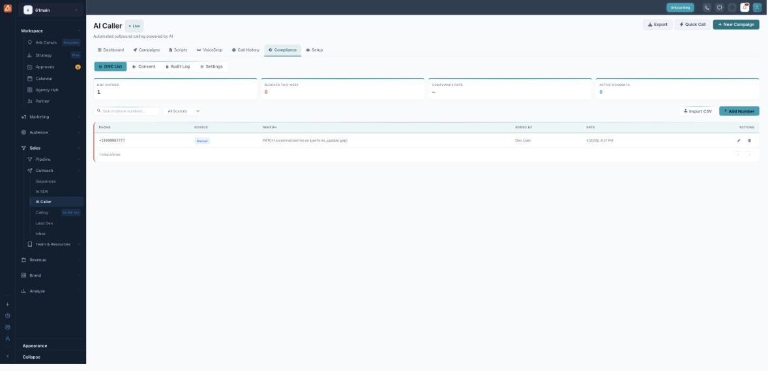
Task: Click Appearance at sidebar bottom
Action: click(35, 346)
